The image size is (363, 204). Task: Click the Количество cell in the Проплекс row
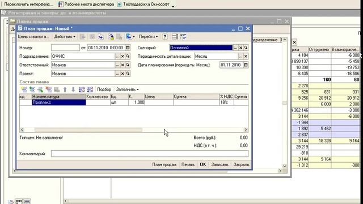pos(98,103)
